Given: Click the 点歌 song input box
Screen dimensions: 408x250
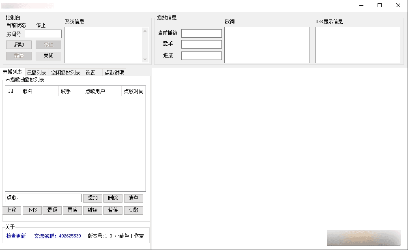Looking at the screenshot, I should click(43, 198).
